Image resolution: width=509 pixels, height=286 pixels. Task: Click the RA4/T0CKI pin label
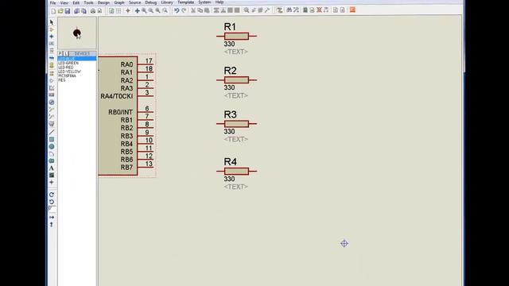117,96
